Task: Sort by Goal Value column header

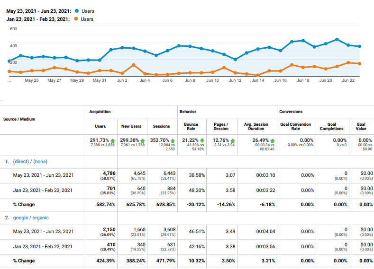Action: click(361, 126)
